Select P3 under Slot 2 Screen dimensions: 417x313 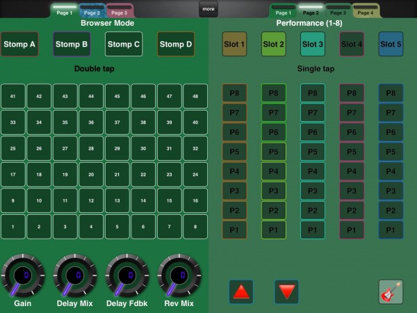coord(273,191)
